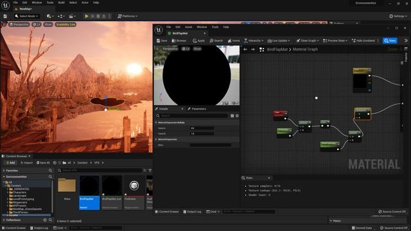Search in Favorites magnifier icon
411x231 pixels.
point(50,171)
